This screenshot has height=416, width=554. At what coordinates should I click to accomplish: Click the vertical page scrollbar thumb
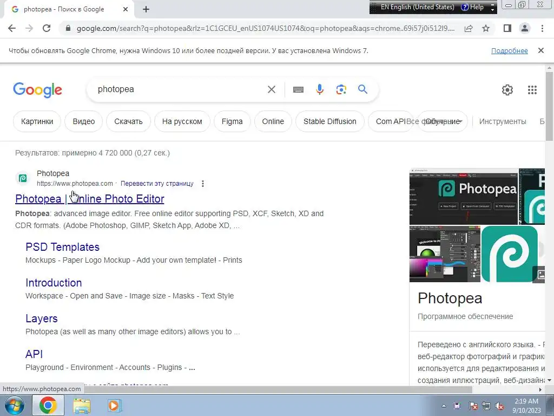549,106
